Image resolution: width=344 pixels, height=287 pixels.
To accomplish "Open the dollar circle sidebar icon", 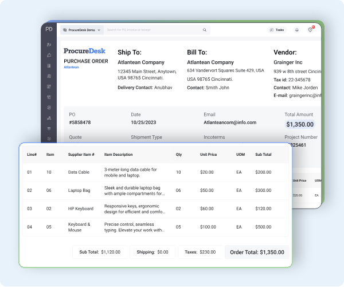I will (49, 139).
